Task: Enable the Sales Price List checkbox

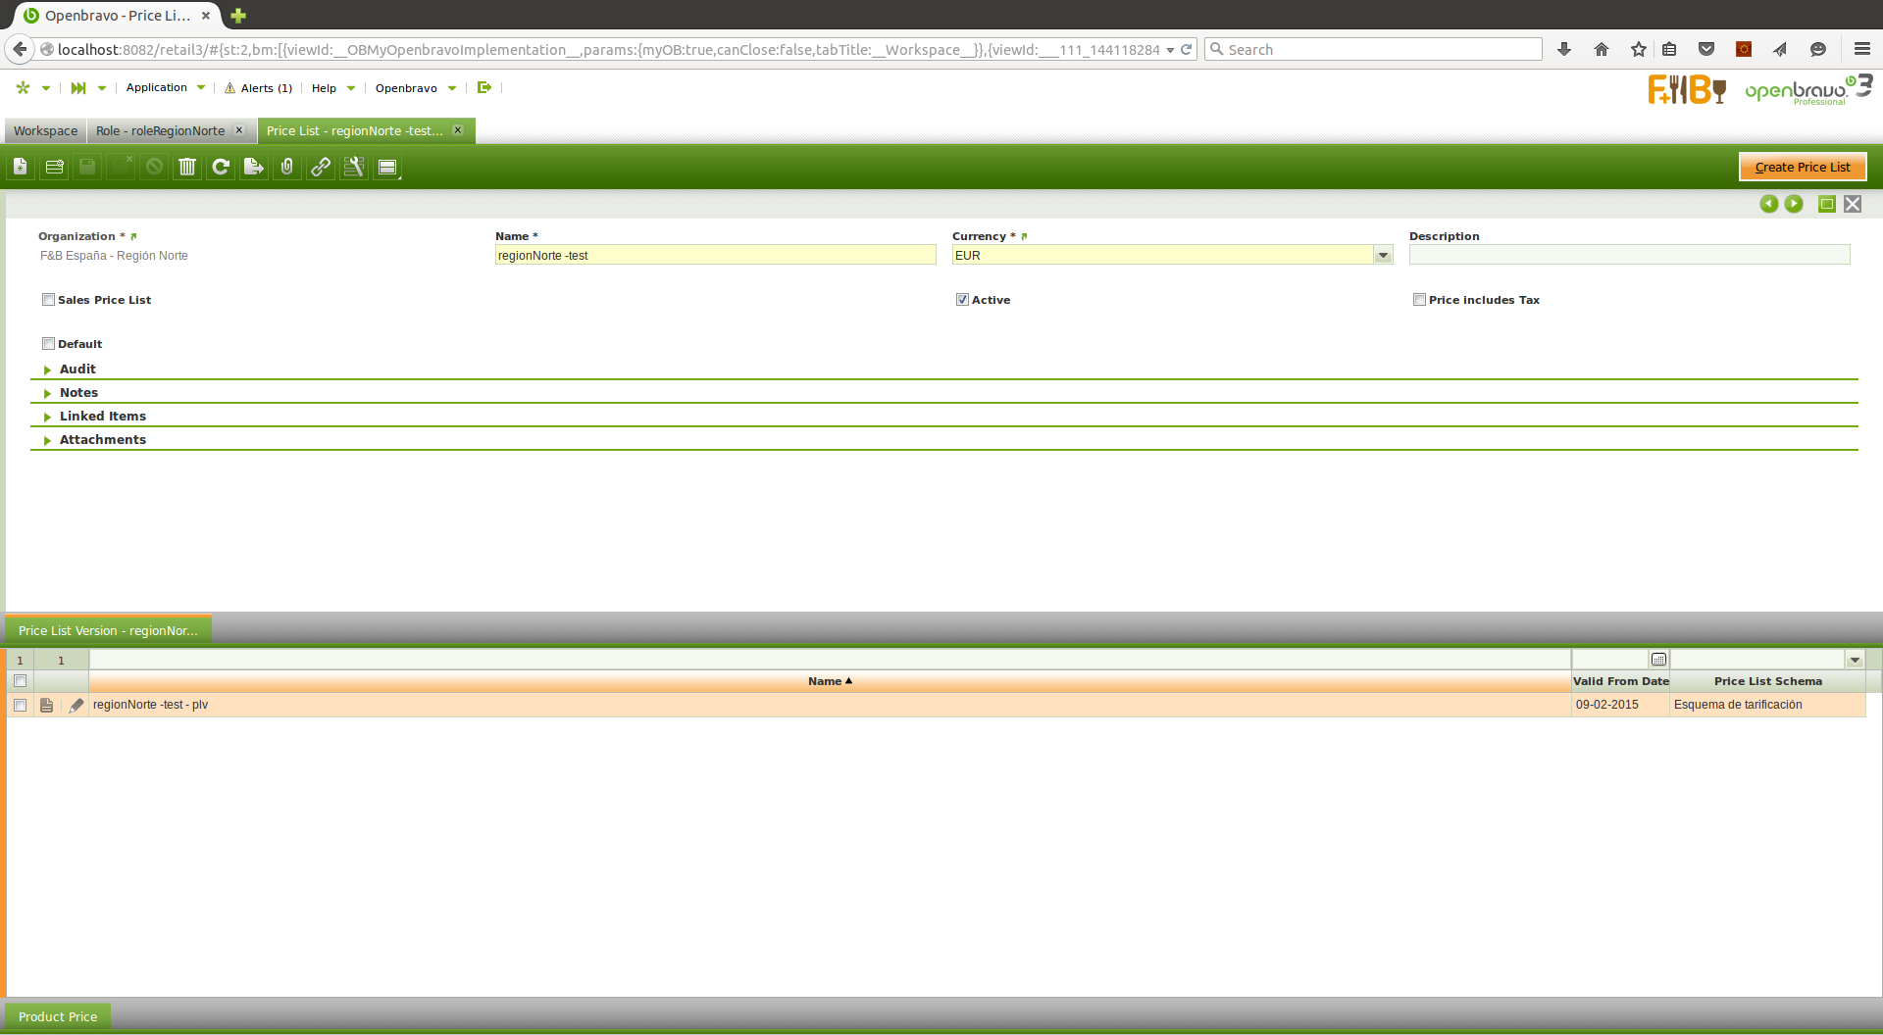Action: (48, 300)
